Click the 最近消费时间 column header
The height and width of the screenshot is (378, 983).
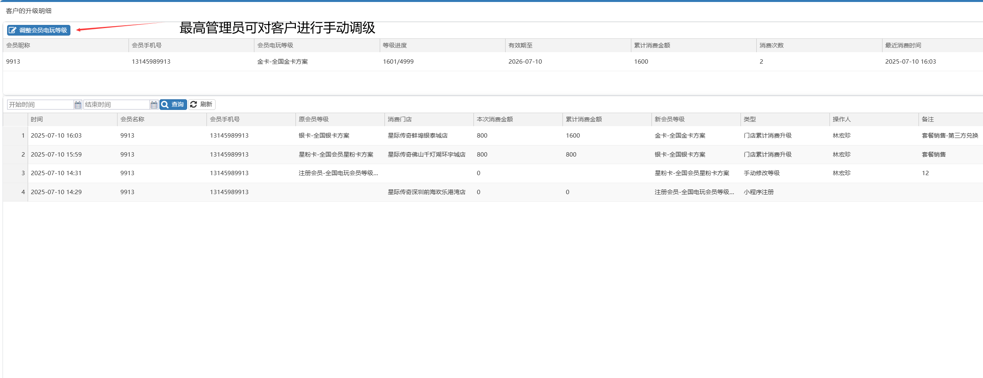tap(903, 45)
